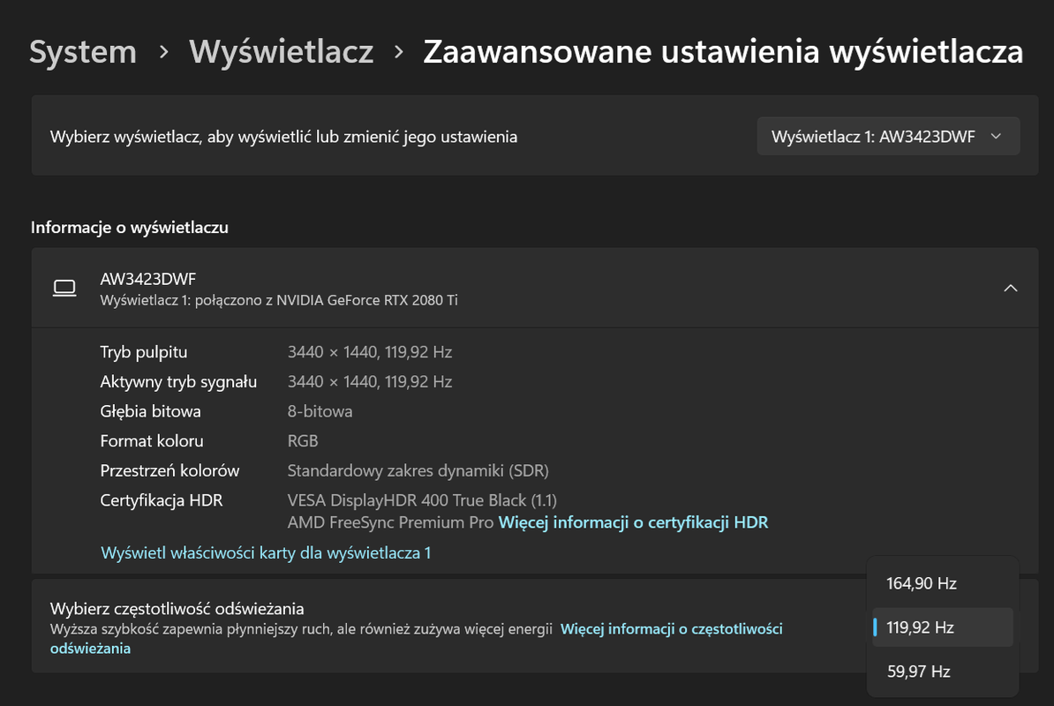Collapse the AW3423DWF display info section
Screen dimensions: 1054x706
(x=1011, y=289)
